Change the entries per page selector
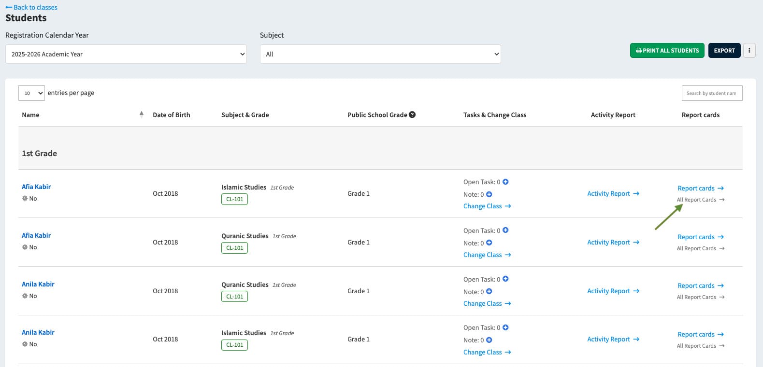763x367 pixels. click(31, 93)
